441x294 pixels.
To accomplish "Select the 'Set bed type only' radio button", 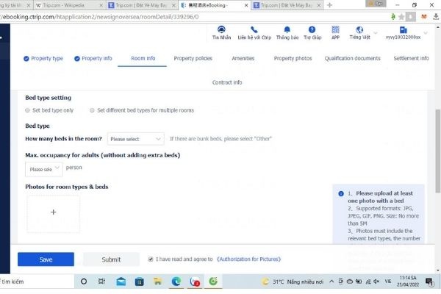I will tap(27, 110).
